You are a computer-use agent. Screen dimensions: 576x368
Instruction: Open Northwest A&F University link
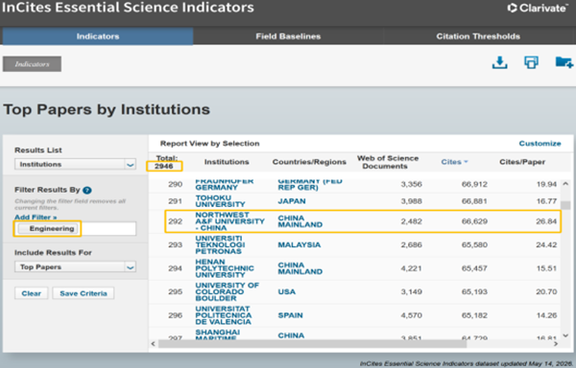click(229, 221)
